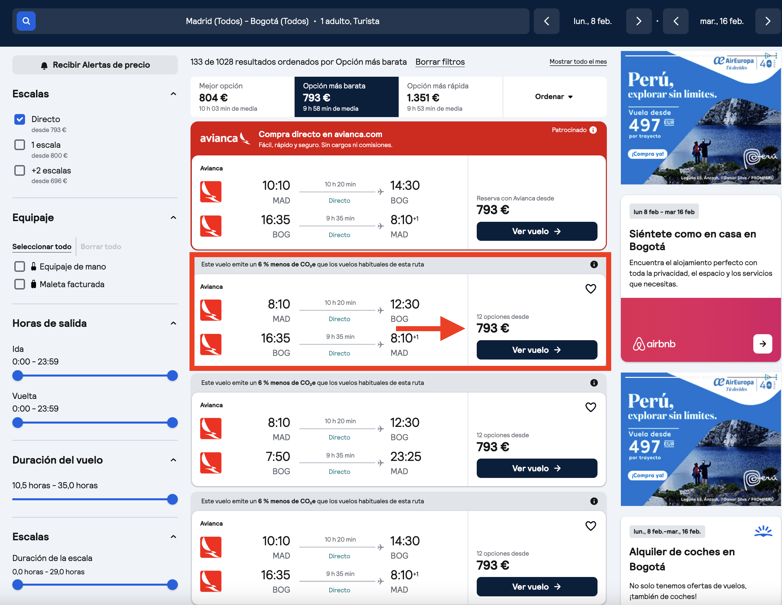This screenshot has width=782, height=605.
Task: Go to next return date arrow
Action: (768, 21)
